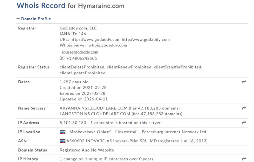Click abuse@godaddy.com email address
Image resolution: width=254 pixels, height=162 pixels.
point(80,52)
